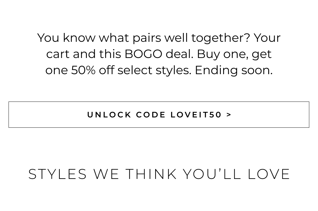Click the UNLOCK CODE LOVEIT50 button
Viewport: 318px width, 211px height.
[x=159, y=114]
